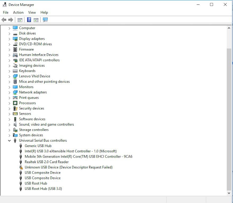Click the Storage controllers category icon
Screen dimensions: 233x203
[x=15, y=130]
